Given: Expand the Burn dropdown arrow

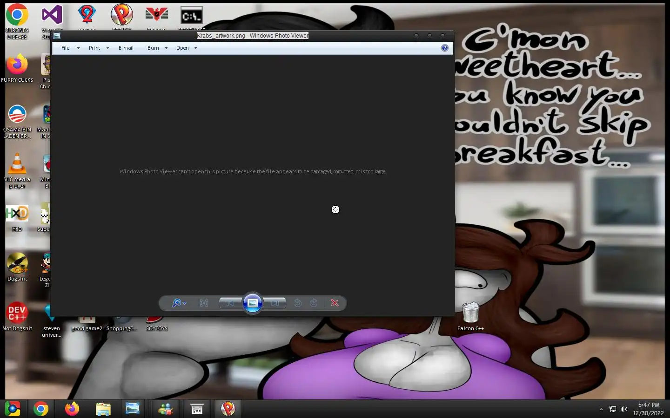Looking at the screenshot, I should (x=166, y=48).
